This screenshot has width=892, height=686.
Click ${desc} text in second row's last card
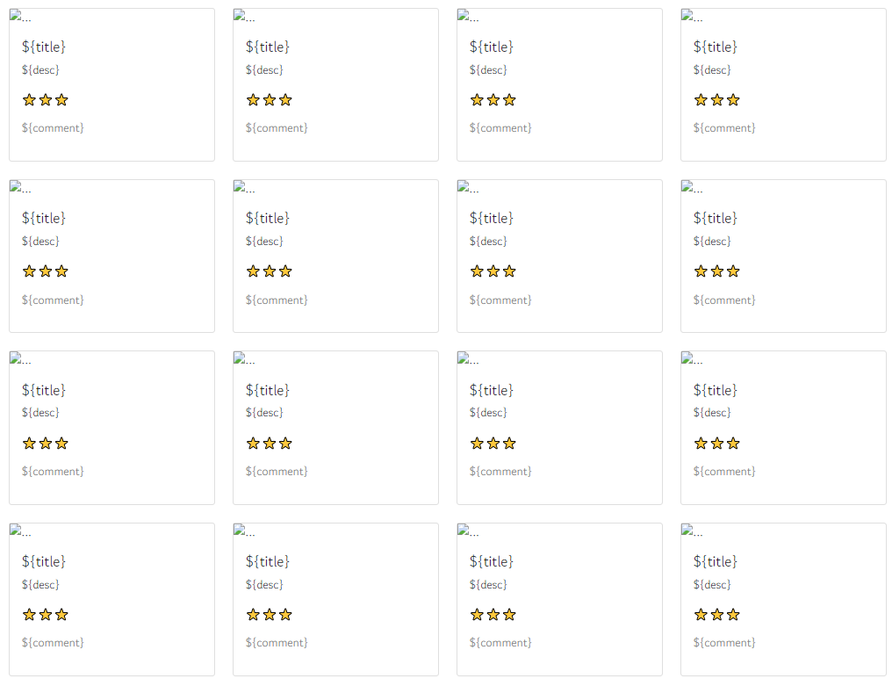coord(712,242)
